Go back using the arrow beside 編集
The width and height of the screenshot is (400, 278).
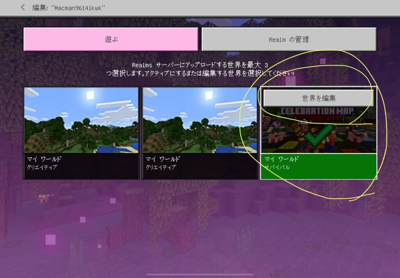[23, 7]
